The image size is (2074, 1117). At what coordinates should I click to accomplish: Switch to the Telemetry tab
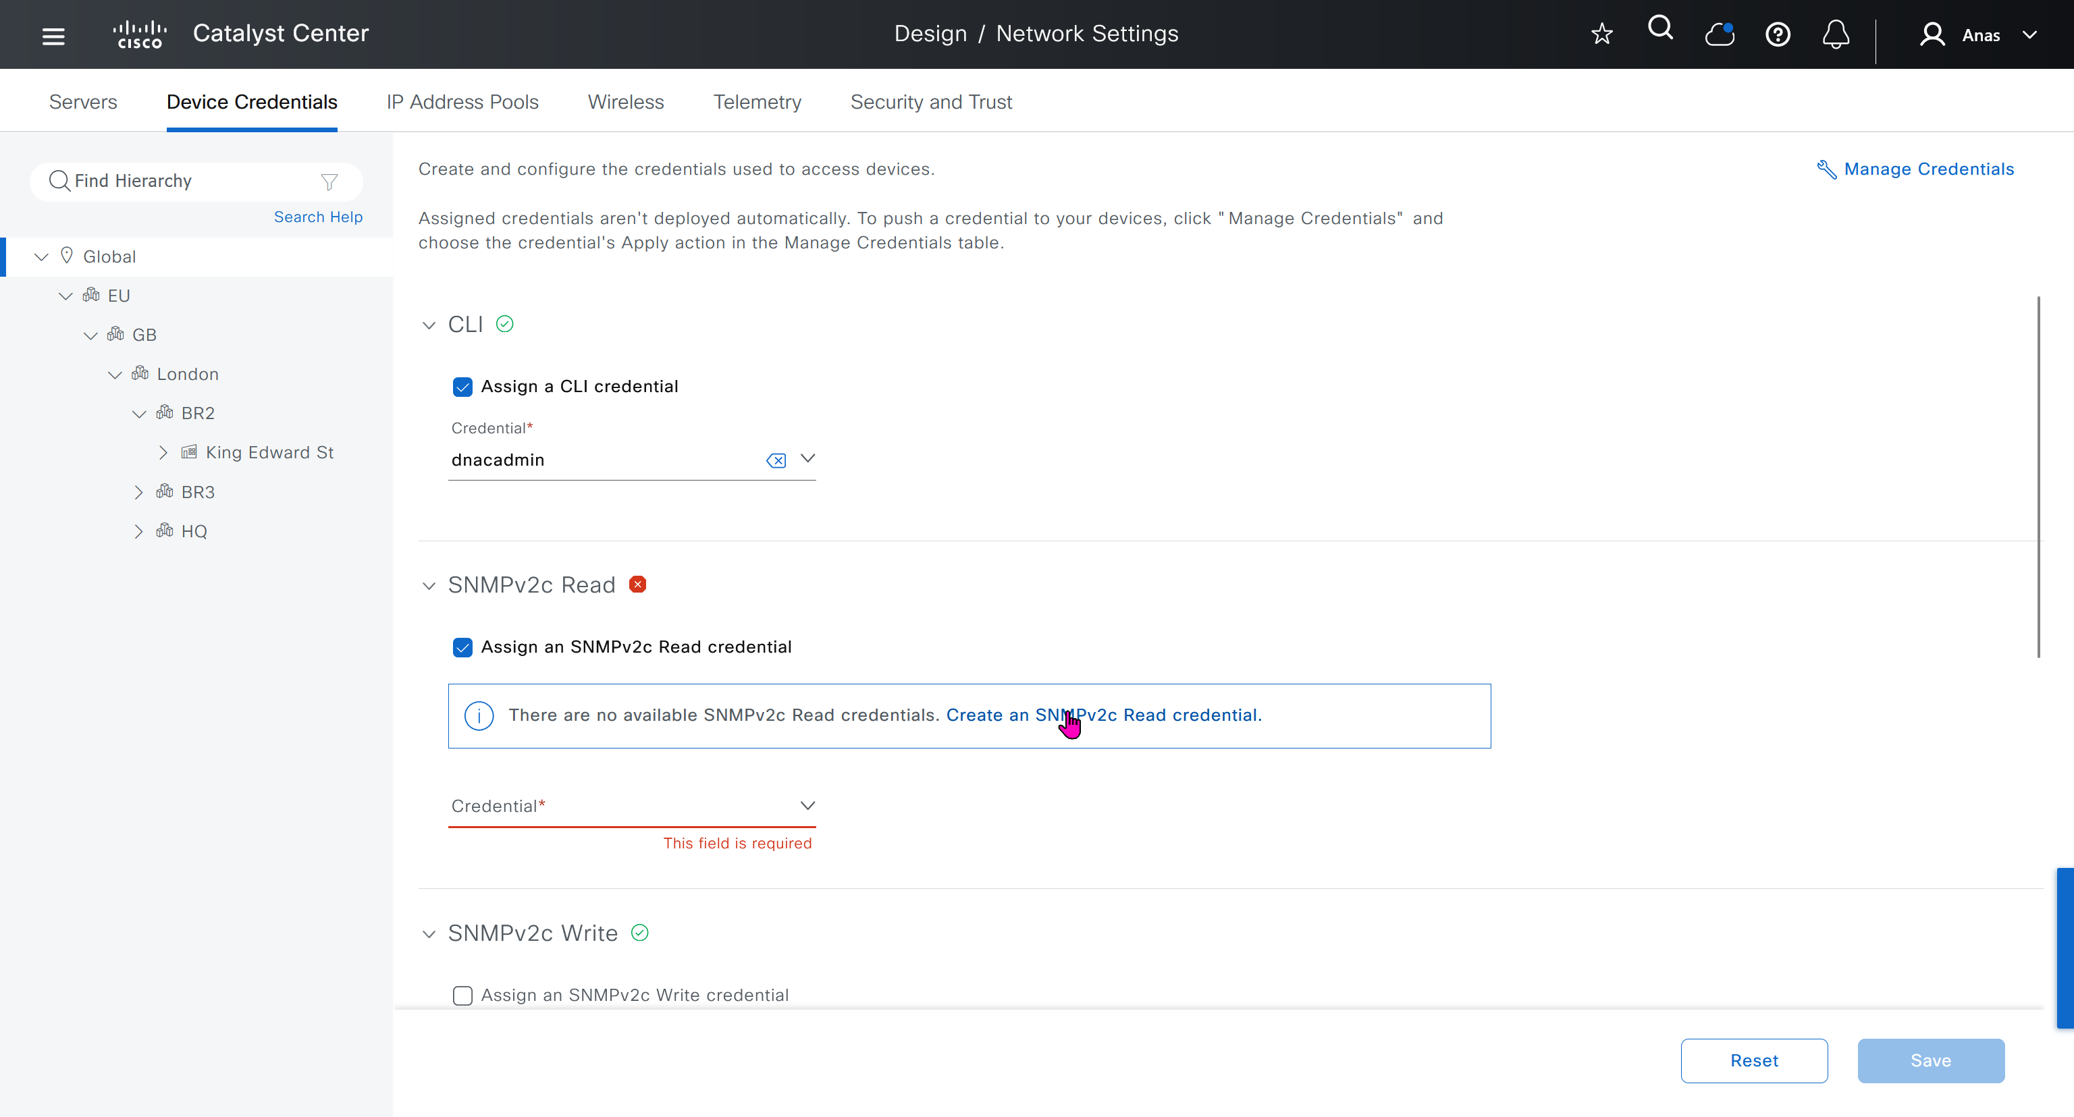[757, 102]
